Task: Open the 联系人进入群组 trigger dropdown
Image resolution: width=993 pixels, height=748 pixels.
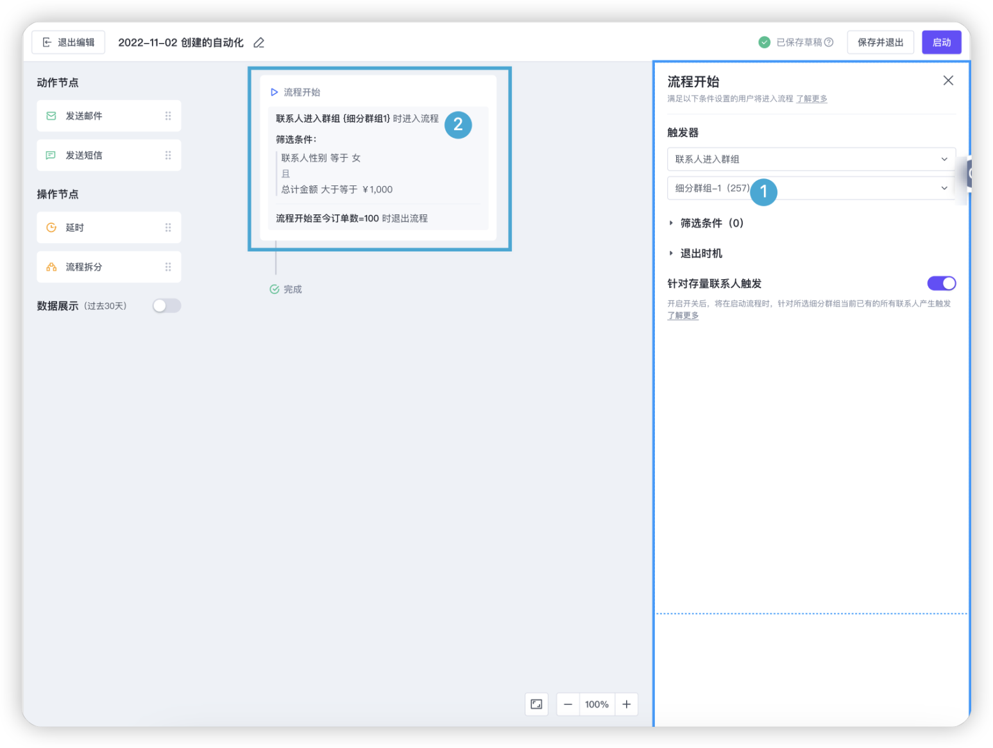Action: pos(811,159)
